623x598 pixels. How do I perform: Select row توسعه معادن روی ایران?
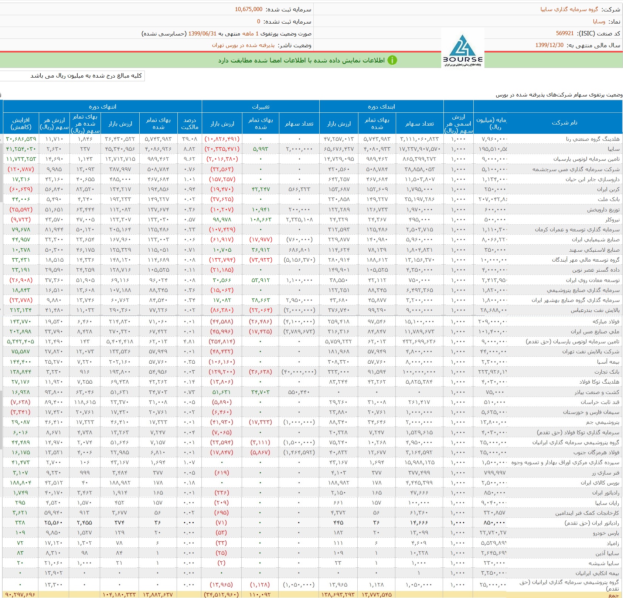313,280
